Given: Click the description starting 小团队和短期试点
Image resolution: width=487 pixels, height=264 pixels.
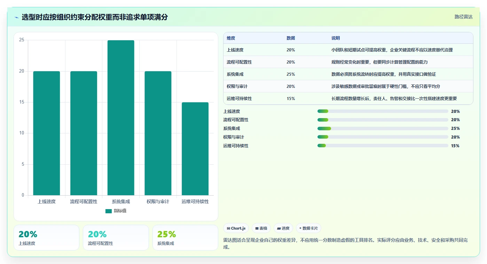Looking at the screenshot, I should (x=392, y=50).
